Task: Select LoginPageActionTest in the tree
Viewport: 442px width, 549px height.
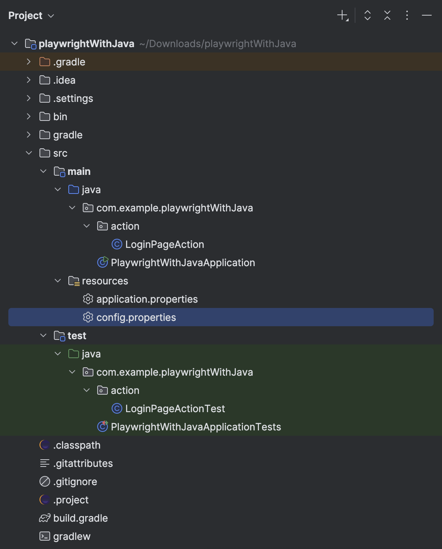Action: pyautogui.click(x=175, y=409)
